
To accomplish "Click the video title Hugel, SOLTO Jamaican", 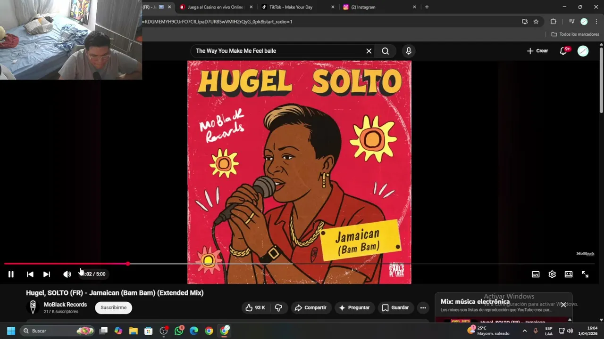I will 115,293.
